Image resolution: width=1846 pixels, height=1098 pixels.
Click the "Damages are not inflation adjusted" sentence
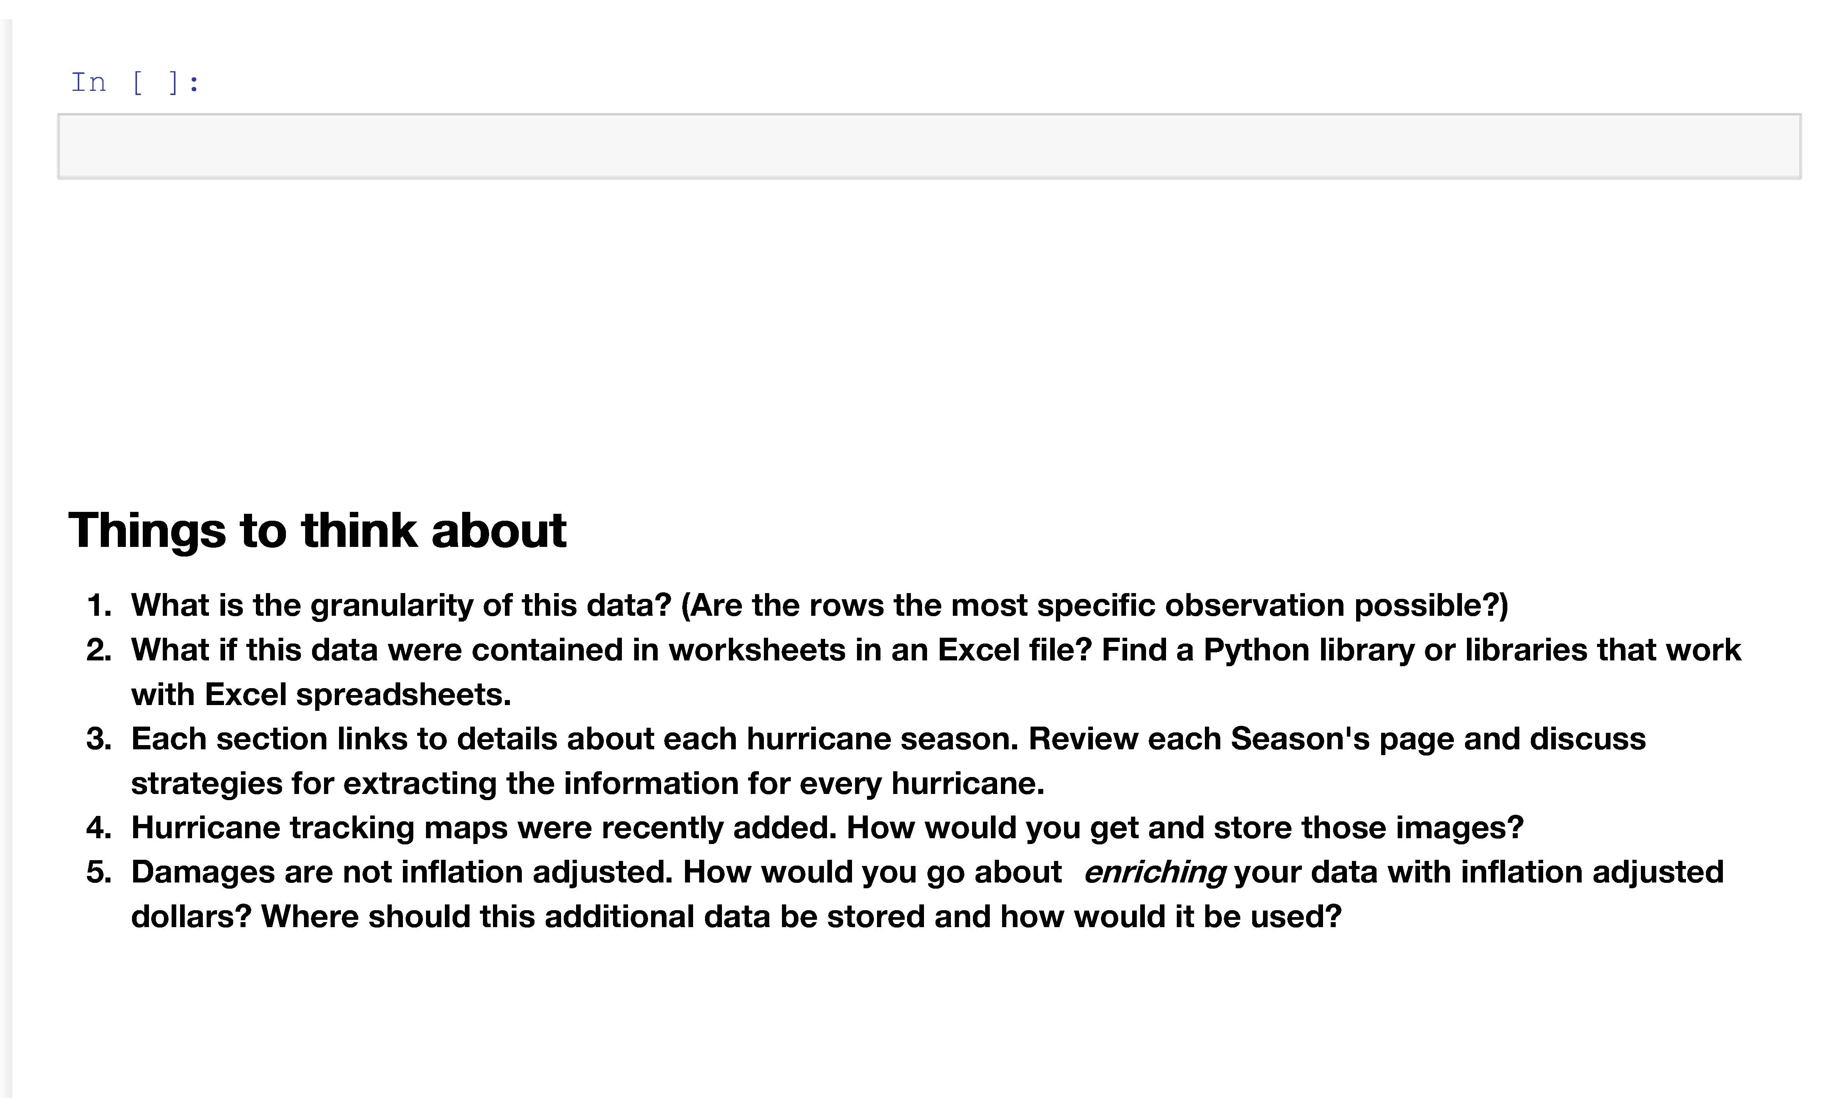[402, 872]
